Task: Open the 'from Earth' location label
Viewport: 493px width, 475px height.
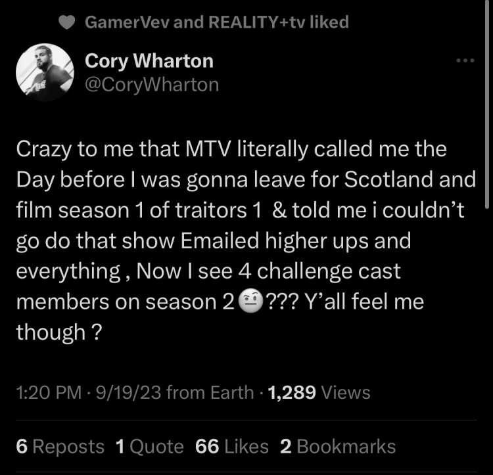Action: click(210, 393)
